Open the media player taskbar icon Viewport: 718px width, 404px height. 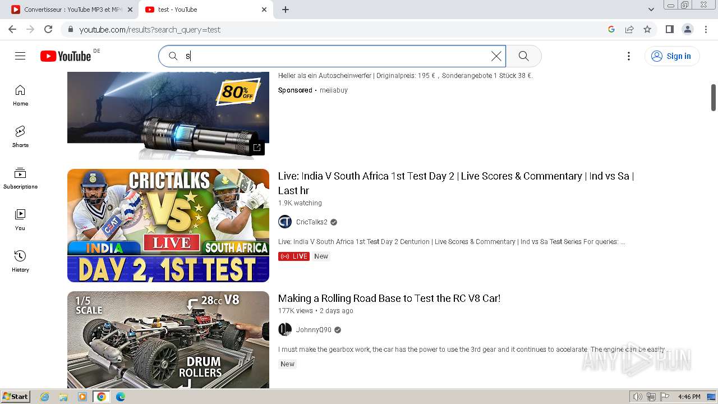(x=82, y=397)
